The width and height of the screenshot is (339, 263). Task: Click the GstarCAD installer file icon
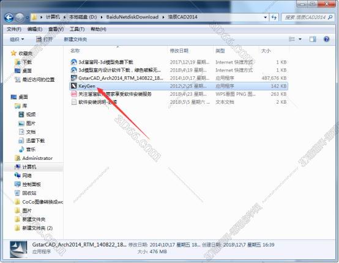[x=74, y=78]
